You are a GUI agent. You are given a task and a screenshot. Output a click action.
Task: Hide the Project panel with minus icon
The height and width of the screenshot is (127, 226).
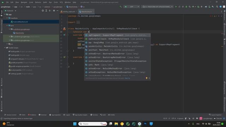[57, 11]
